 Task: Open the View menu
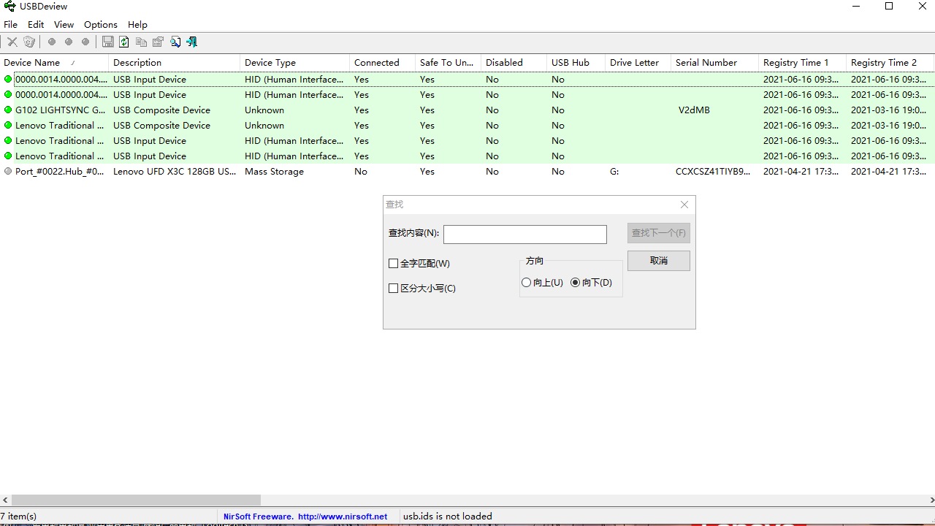64,24
